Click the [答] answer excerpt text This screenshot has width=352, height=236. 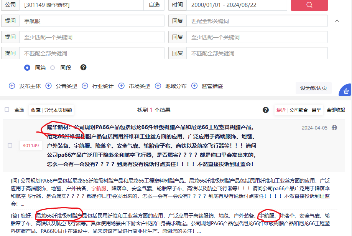coord(170,223)
